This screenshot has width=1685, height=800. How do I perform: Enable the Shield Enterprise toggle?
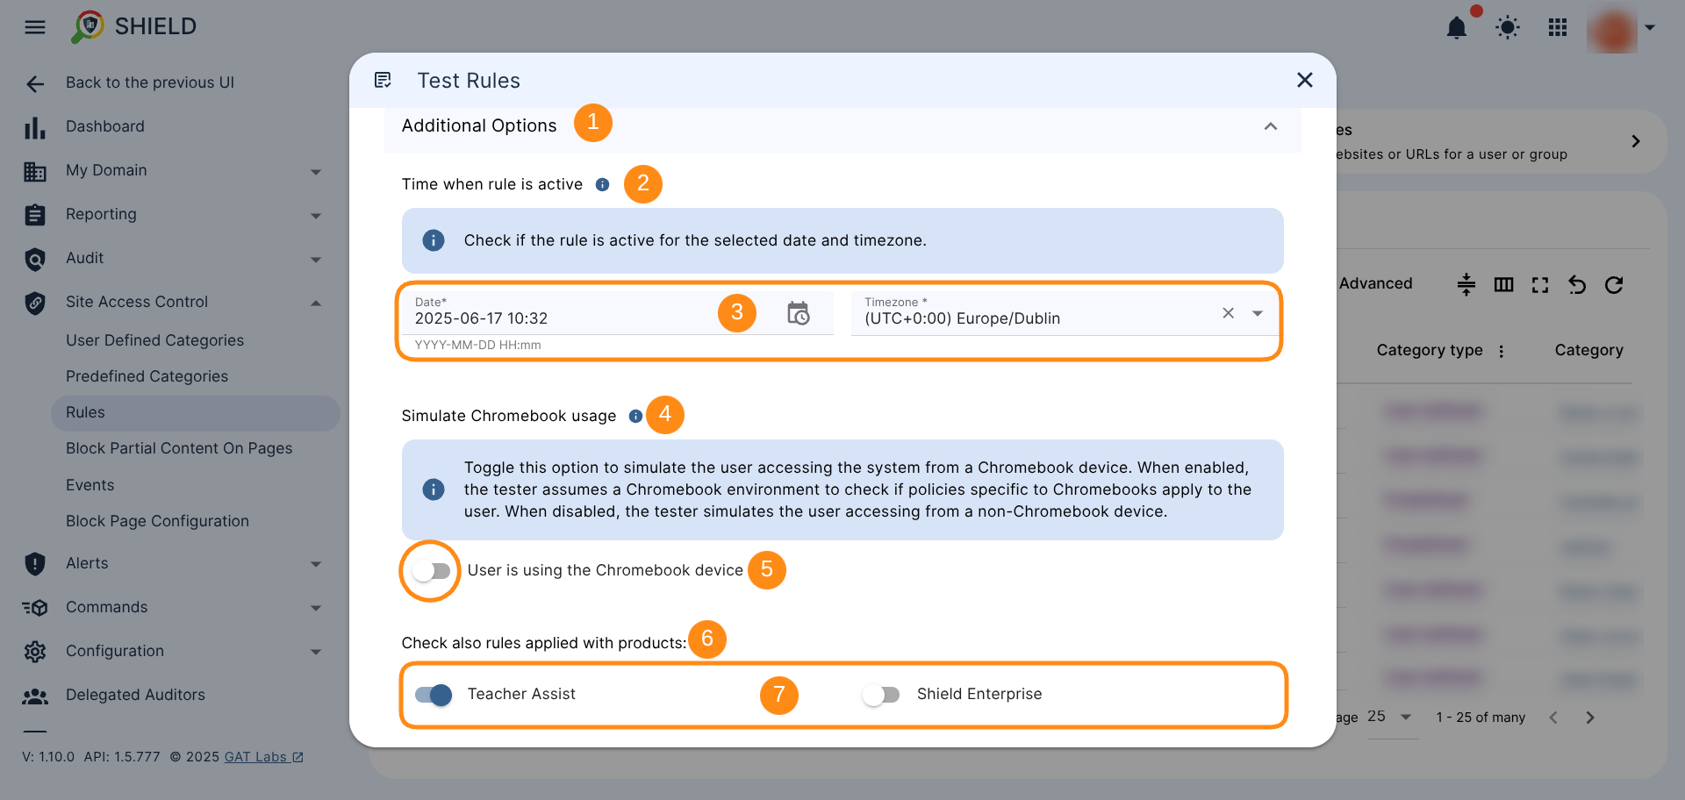[x=881, y=695]
